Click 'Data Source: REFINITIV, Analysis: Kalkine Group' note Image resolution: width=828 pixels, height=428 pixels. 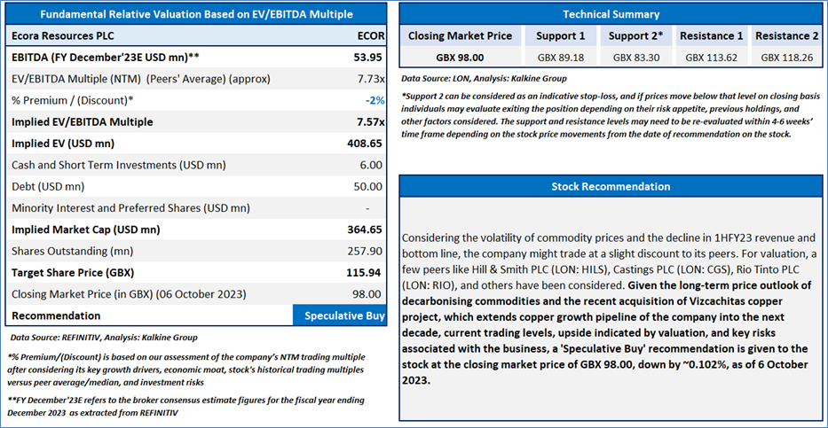point(105,337)
